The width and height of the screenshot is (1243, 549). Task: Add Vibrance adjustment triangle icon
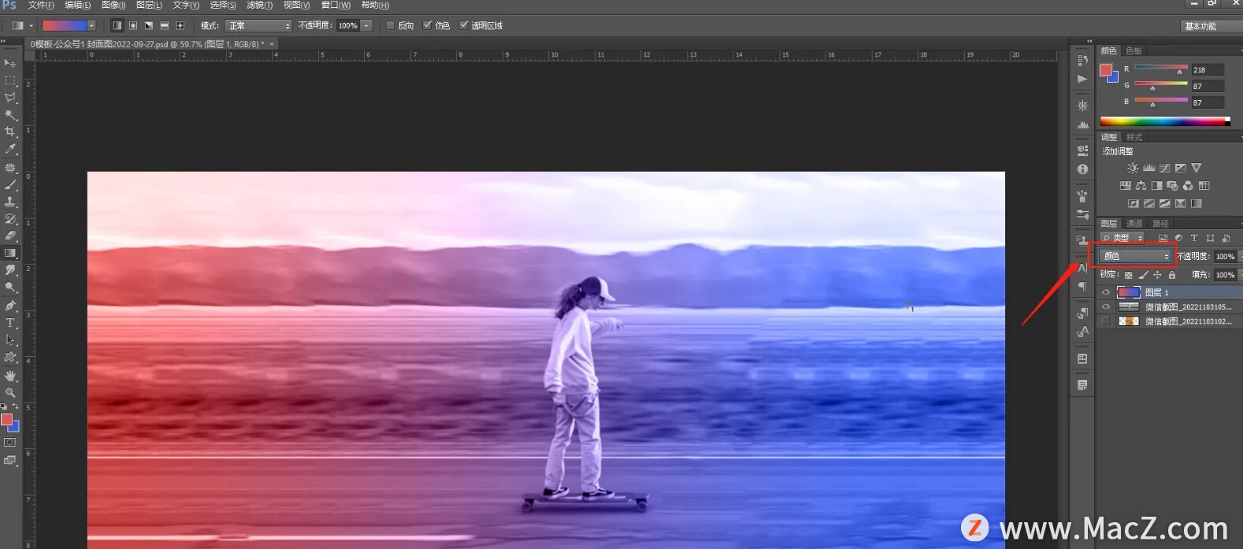(x=1197, y=168)
